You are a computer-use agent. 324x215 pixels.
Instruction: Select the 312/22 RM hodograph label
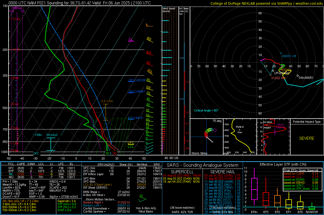pos(278,78)
